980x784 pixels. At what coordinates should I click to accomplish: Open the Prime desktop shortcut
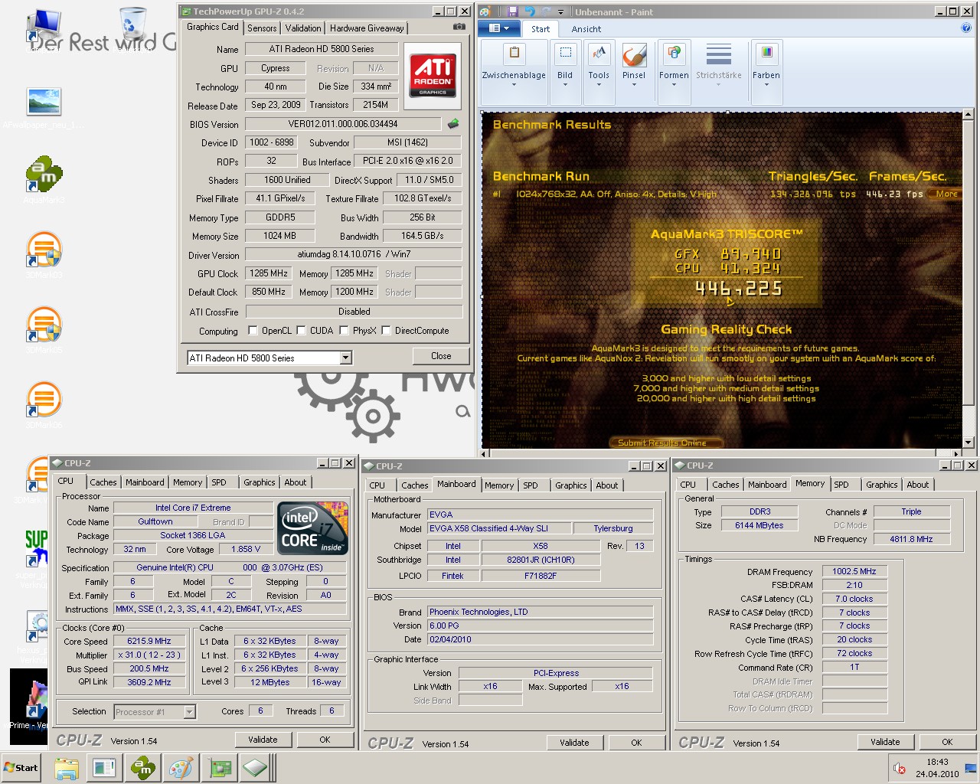pyautogui.click(x=29, y=706)
